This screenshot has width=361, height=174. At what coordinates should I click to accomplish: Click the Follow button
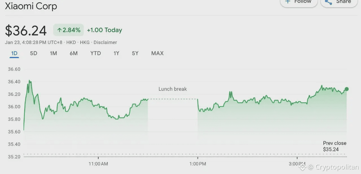click(299, 2)
